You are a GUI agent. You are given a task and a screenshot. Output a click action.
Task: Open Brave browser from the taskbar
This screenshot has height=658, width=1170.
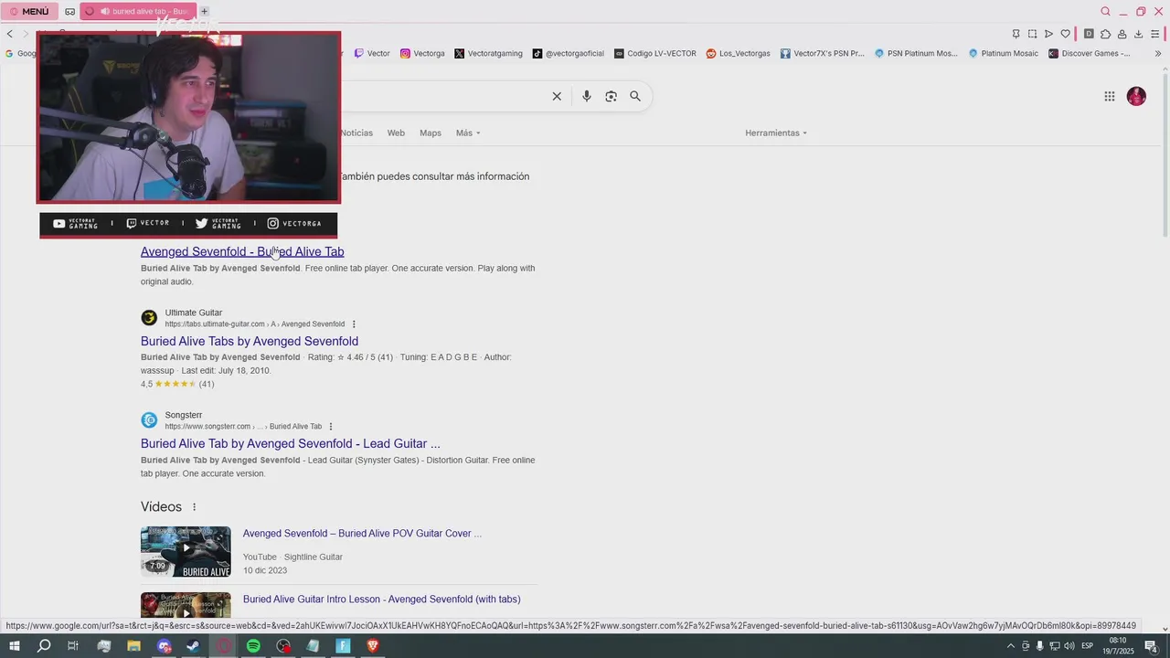[372, 646]
